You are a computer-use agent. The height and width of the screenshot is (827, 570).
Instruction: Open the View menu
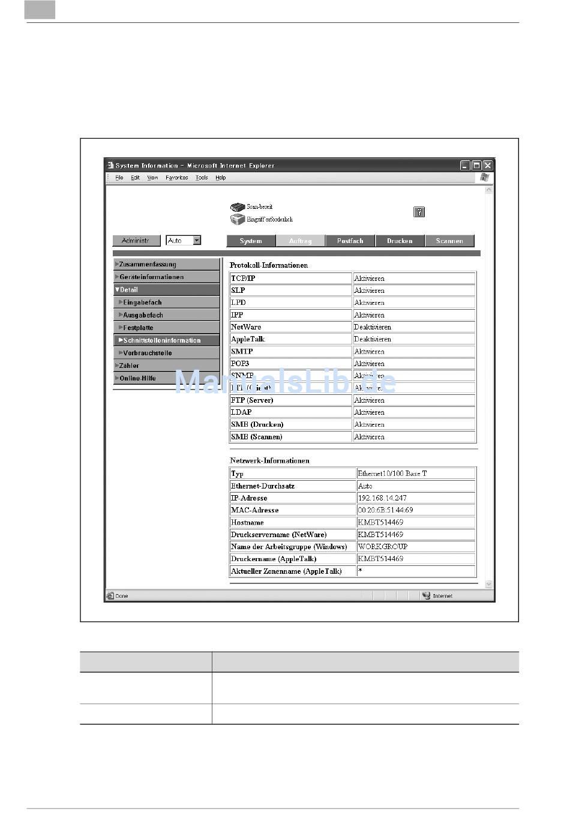[x=153, y=178]
